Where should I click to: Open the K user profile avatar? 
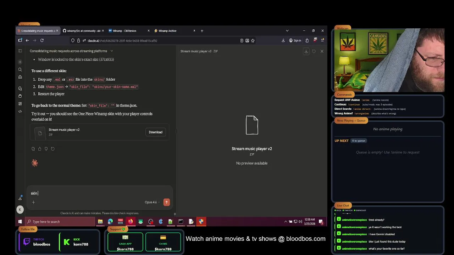[x=20, y=210]
